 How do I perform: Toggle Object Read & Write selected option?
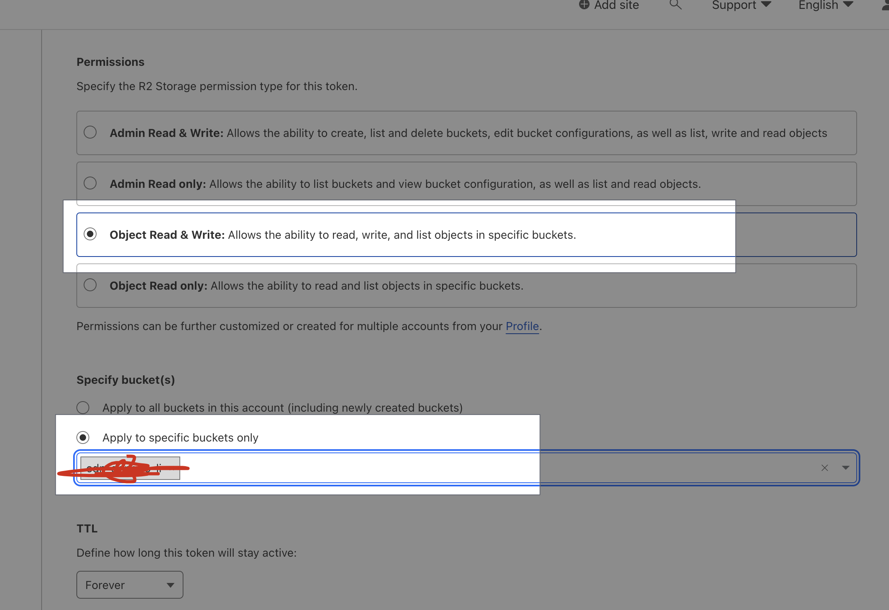90,234
